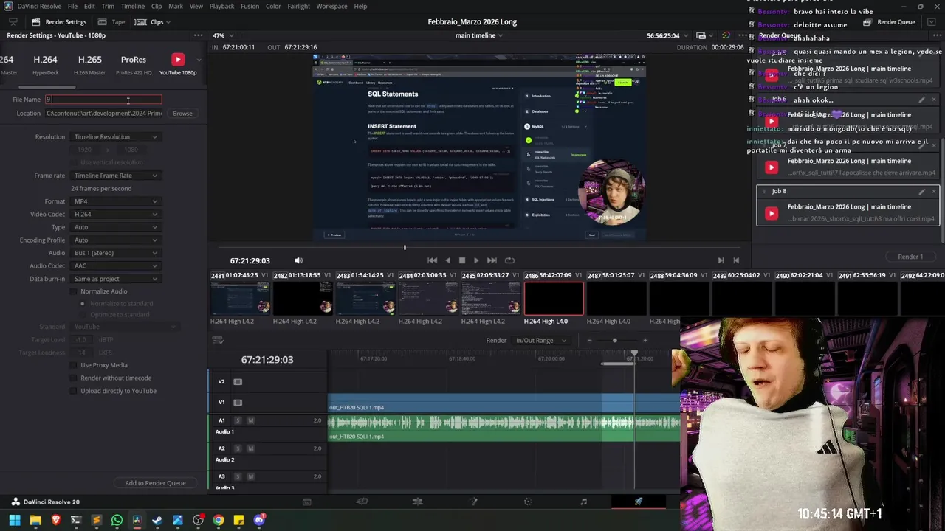Open the Video Codec H.264 dropdown

[x=115, y=214]
